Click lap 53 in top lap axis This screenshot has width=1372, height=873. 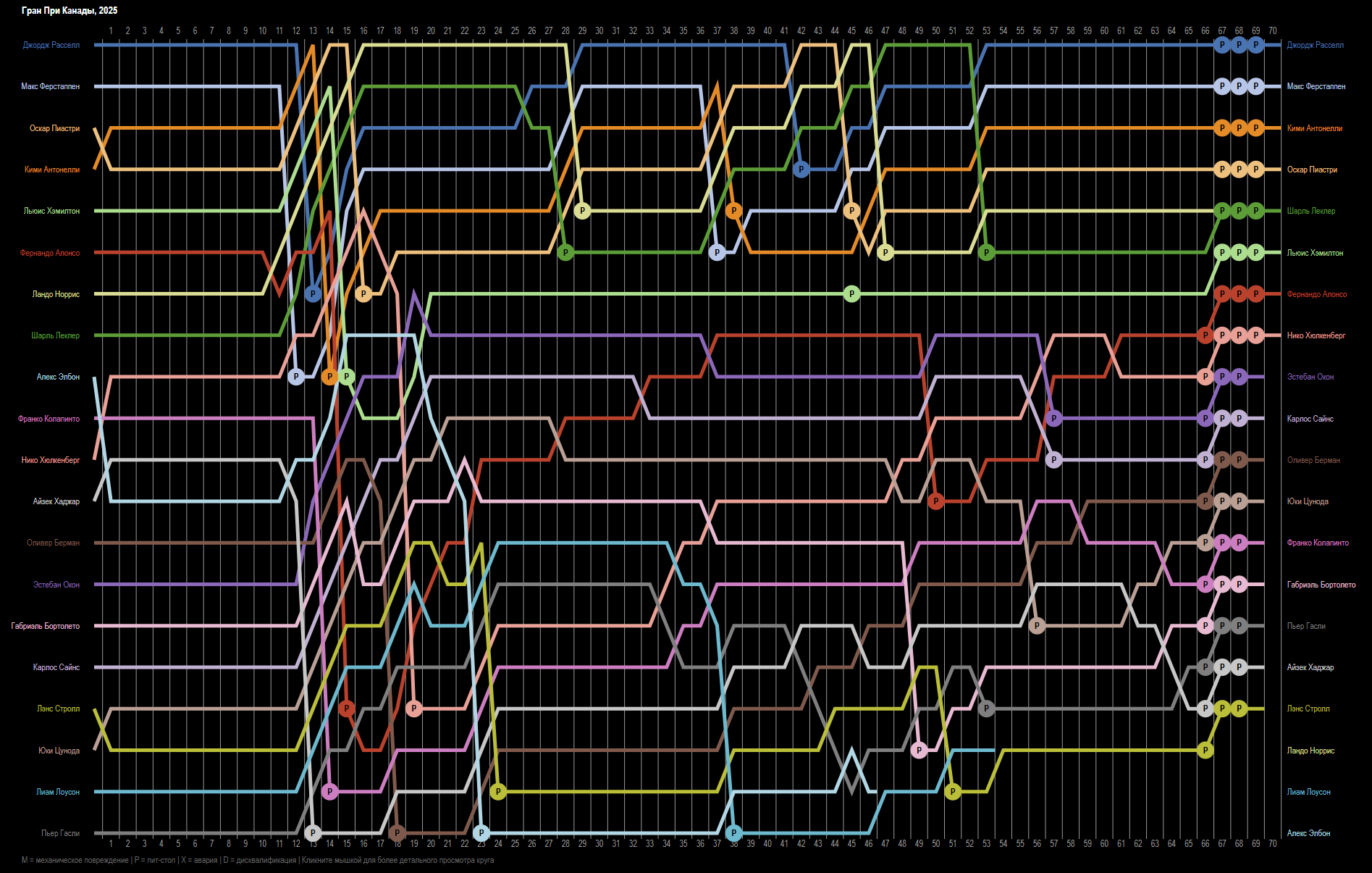(x=986, y=31)
